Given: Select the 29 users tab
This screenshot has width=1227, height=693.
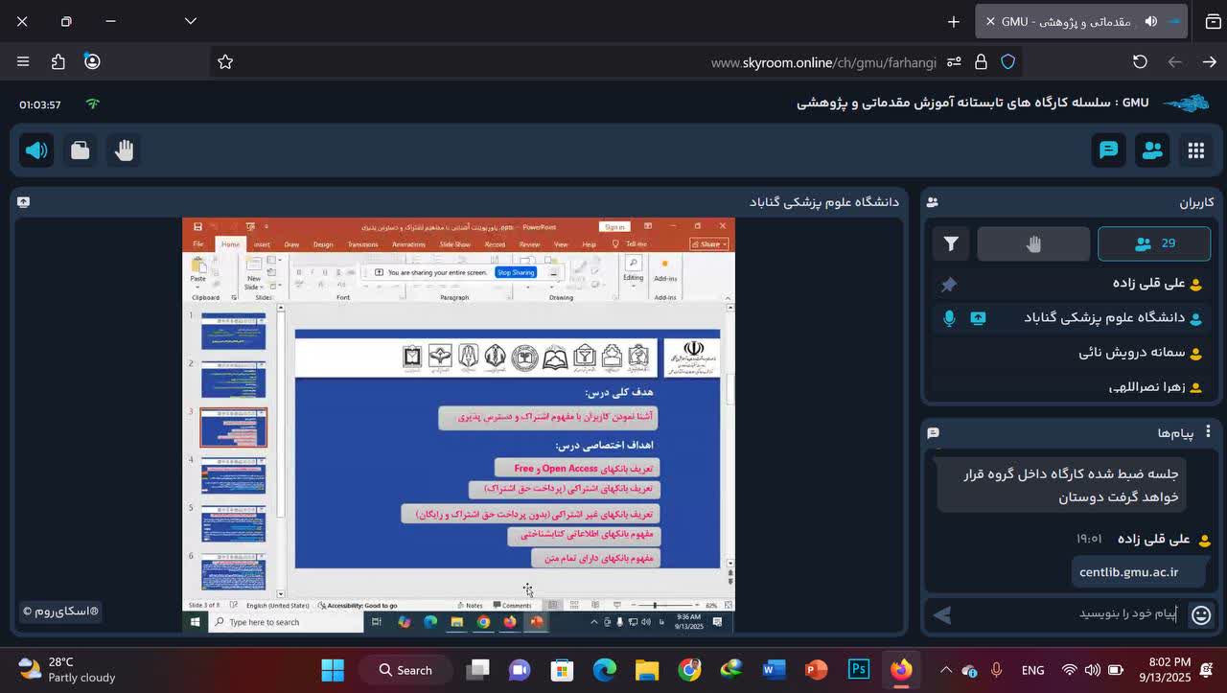Looking at the screenshot, I should coord(1153,244).
